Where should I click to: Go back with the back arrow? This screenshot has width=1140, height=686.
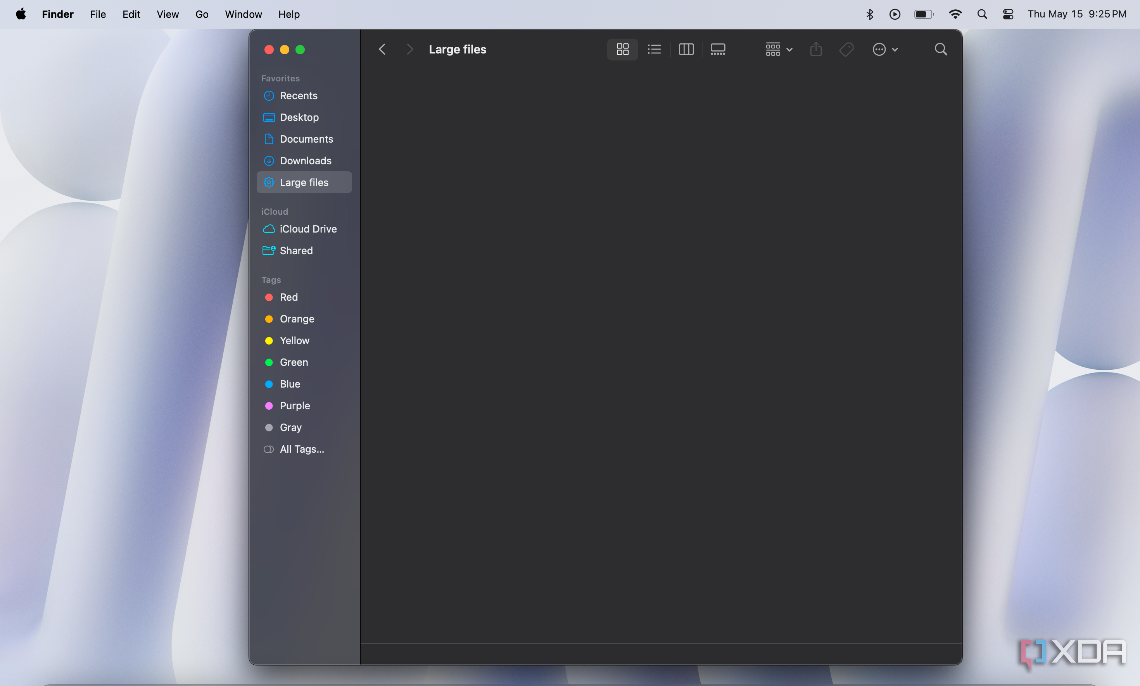coord(382,50)
